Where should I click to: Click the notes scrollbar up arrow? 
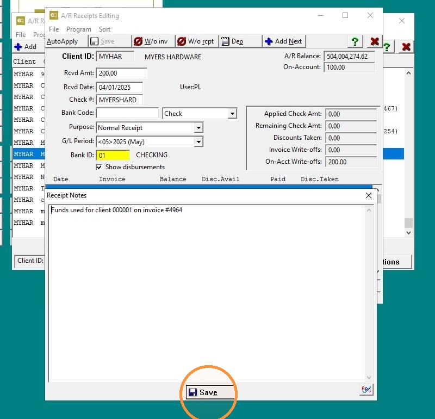point(369,210)
